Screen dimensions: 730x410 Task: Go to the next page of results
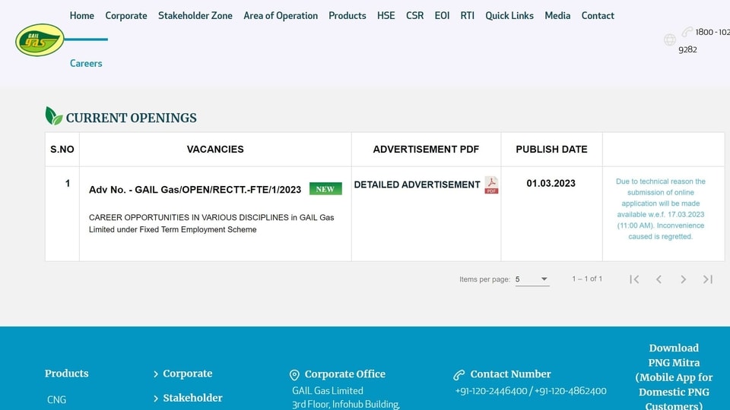(x=683, y=279)
